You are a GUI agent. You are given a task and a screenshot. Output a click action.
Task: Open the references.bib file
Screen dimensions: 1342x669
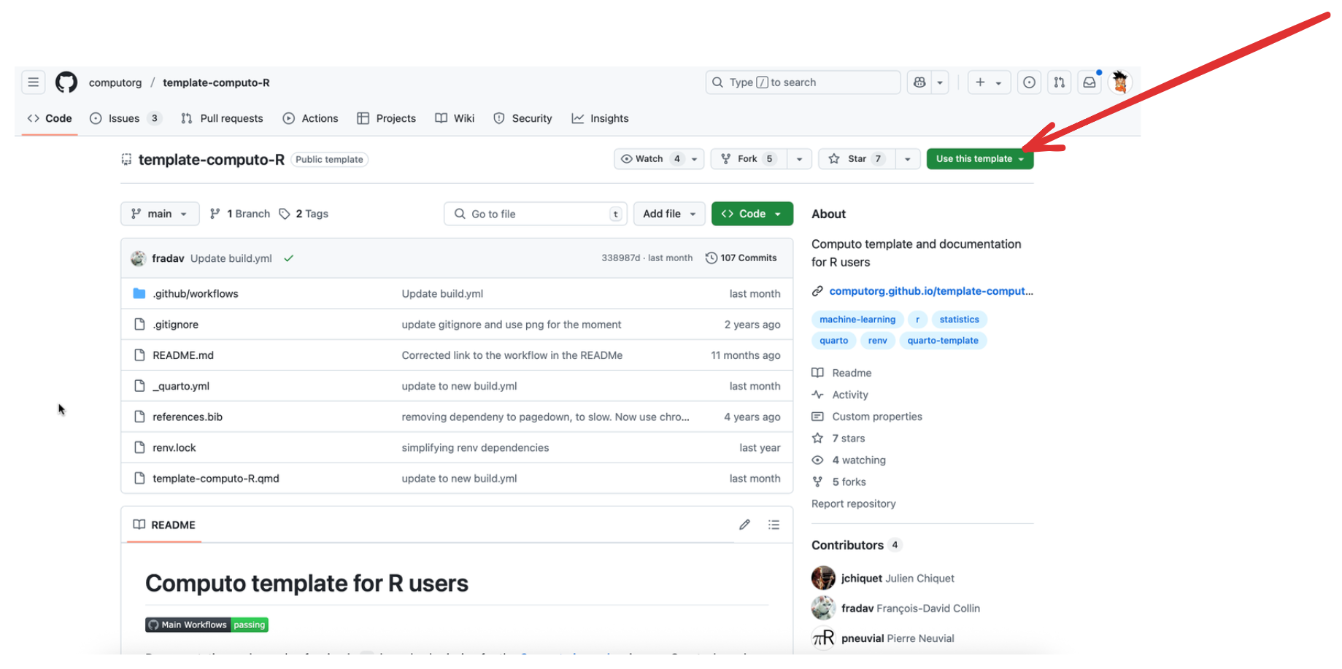188,417
